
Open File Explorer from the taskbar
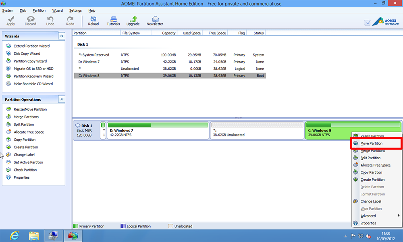click(x=34, y=236)
